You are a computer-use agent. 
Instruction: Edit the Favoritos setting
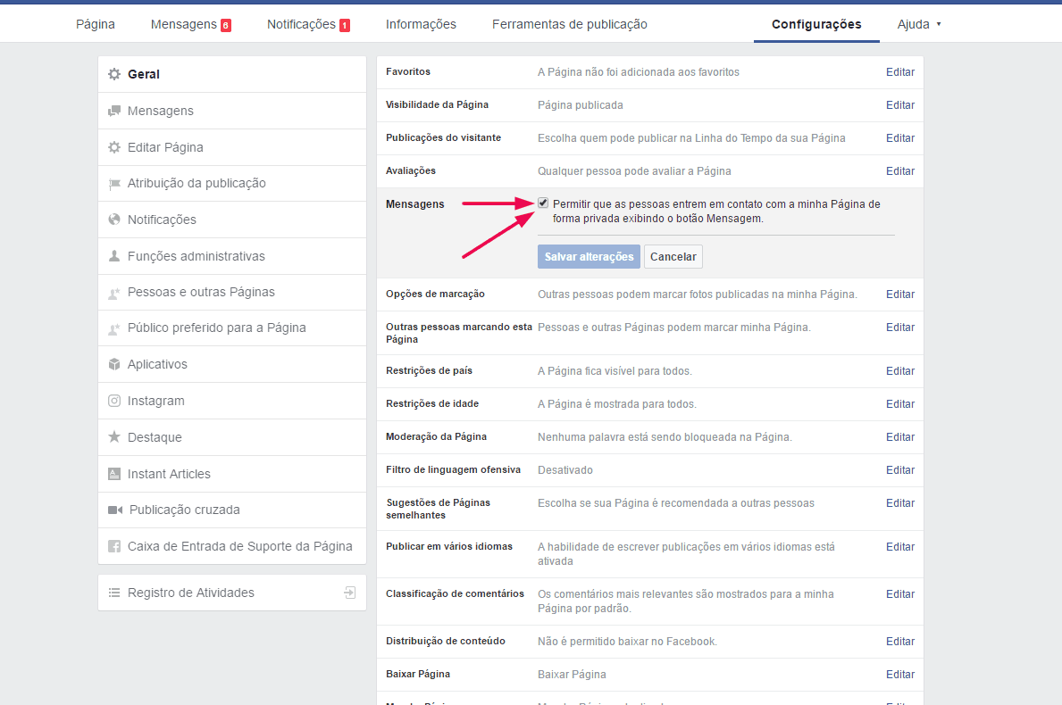coord(900,72)
